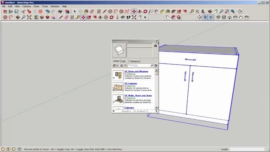
Task: Open DC Doors and Windows collection link
Action: tap(136, 71)
